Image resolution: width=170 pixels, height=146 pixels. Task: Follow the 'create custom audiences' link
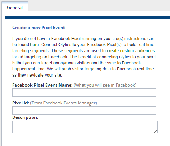131,51
